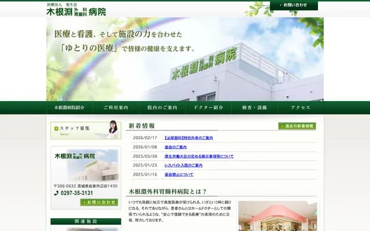
Task: Click the green square icon beside スタッフ募集
Action: coord(56,128)
